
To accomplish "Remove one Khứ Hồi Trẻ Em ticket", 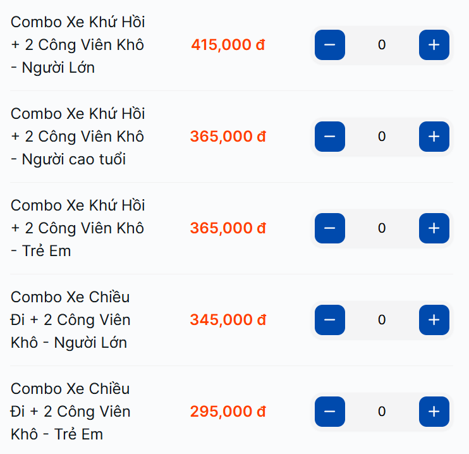I will (330, 228).
